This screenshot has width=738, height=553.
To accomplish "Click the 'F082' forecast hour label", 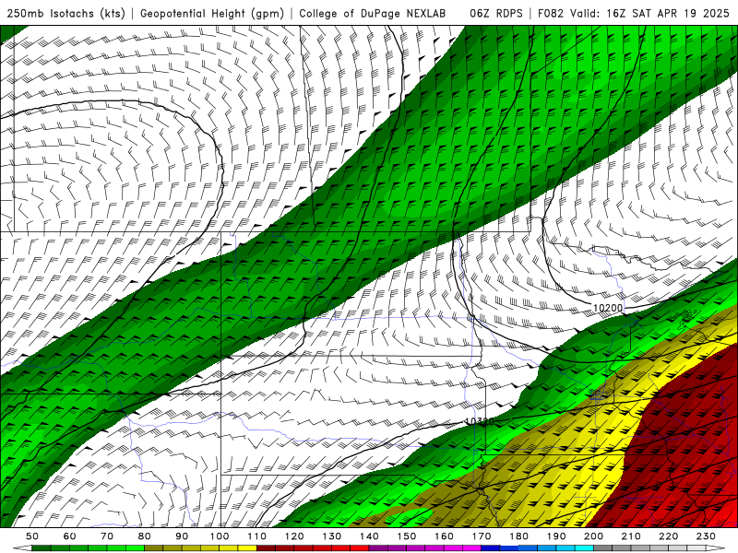I will coord(550,13).
